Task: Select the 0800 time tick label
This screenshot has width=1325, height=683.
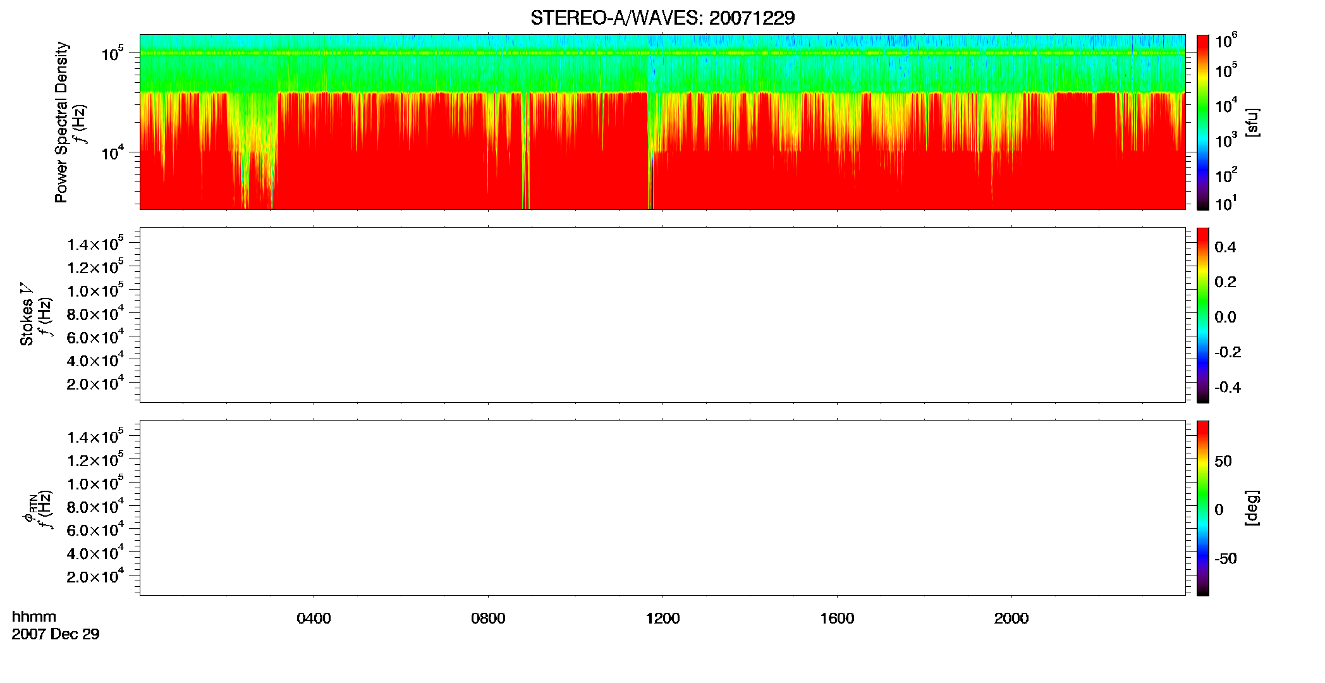Action: pos(488,618)
